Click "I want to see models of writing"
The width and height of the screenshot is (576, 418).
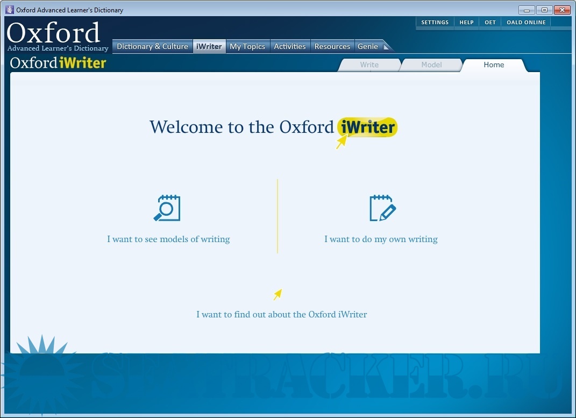(168, 239)
